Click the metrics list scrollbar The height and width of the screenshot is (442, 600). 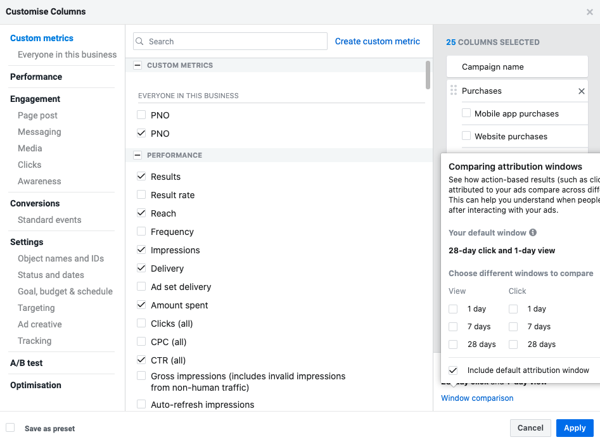point(428,75)
